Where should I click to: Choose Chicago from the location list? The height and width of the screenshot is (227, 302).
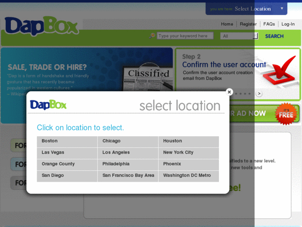[x=128, y=142]
